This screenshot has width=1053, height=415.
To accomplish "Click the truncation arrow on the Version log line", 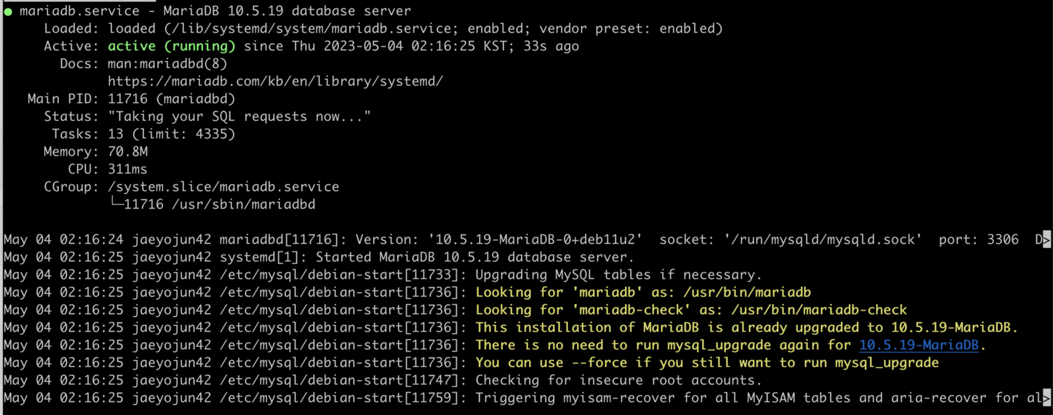I will click(1046, 240).
